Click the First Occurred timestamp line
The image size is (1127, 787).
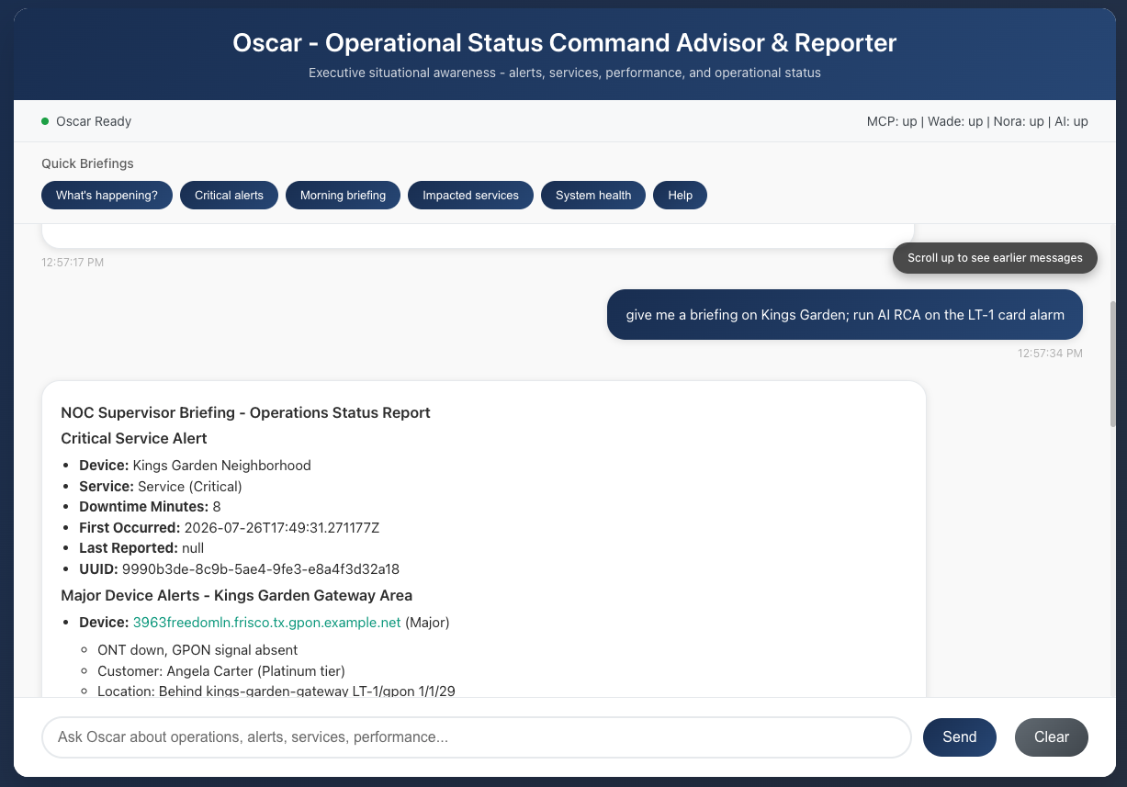229,528
